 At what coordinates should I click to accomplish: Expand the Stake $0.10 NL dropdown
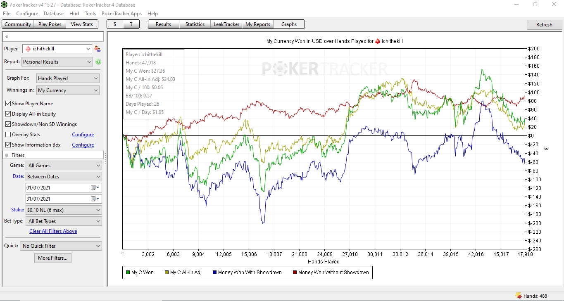point(64,210)
